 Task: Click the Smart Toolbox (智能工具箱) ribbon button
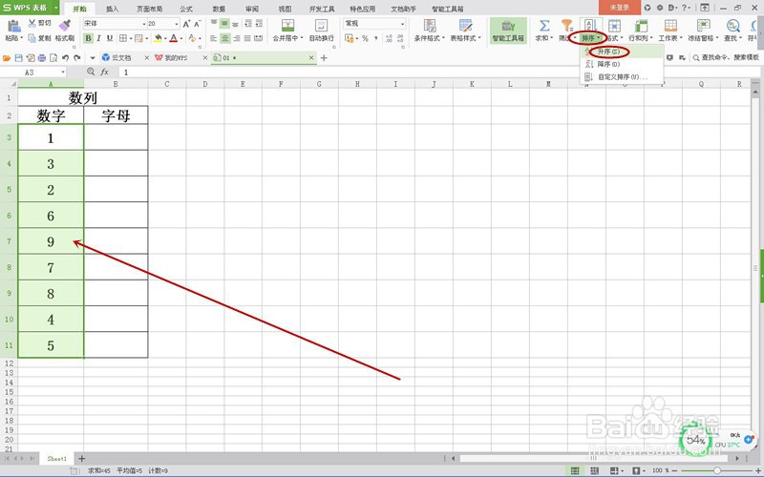point(508,31)
